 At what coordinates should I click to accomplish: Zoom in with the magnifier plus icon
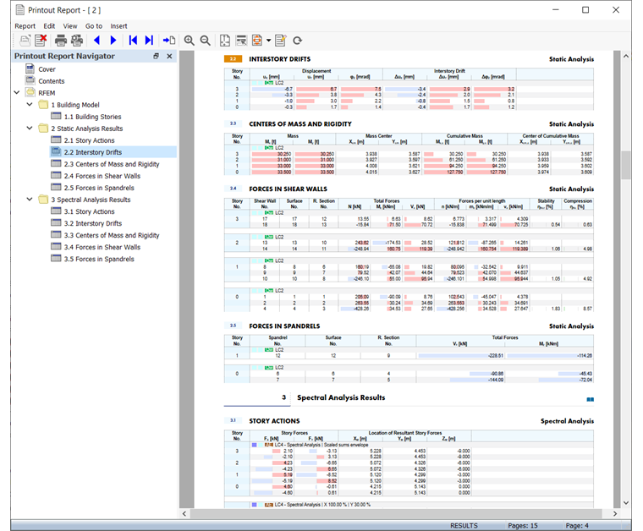[189, 40]
